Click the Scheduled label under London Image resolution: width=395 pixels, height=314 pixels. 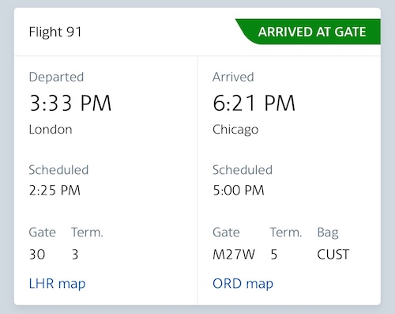58,170
